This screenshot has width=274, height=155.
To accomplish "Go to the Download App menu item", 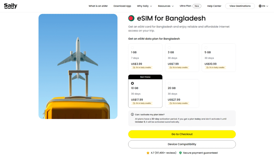I will [x=122, y=6].
